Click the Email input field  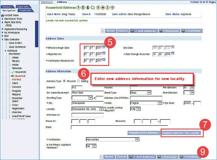[x=119, y=127]
